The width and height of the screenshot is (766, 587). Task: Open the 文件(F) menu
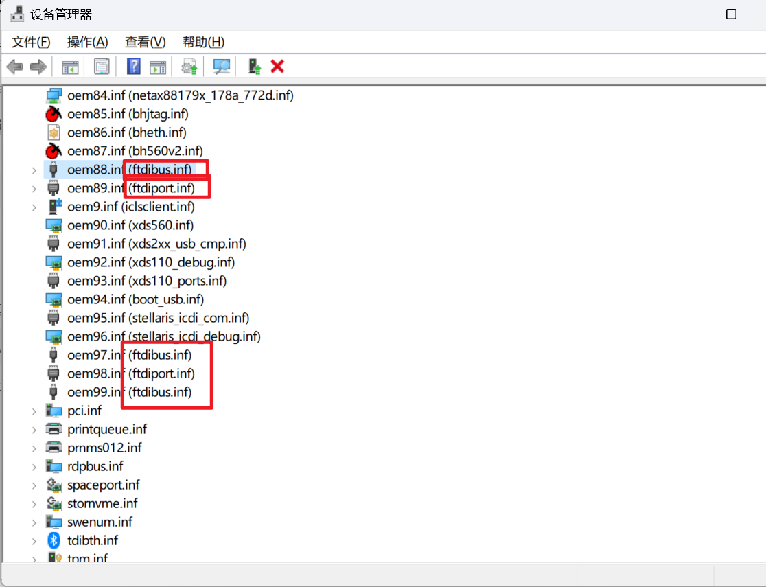coord(31,42)
